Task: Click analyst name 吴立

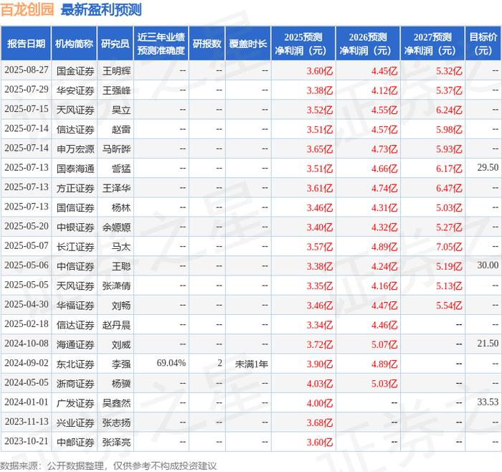Action: click(121, 110)
